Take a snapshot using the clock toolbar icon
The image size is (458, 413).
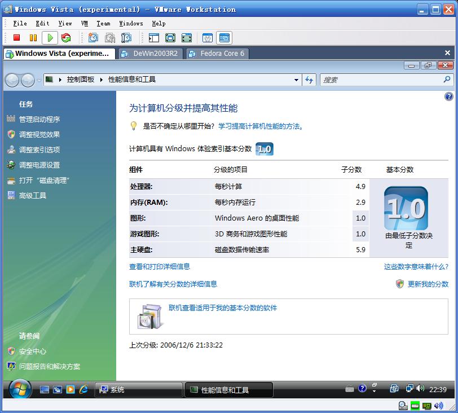coord(93,38)
